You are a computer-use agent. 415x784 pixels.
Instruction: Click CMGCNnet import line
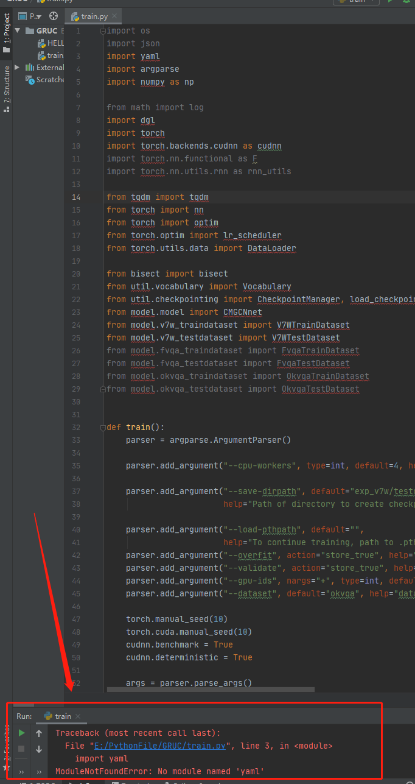click(x=184, y=312)
